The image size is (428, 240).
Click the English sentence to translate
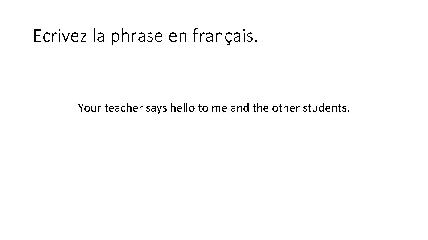[x=214, y=108]
